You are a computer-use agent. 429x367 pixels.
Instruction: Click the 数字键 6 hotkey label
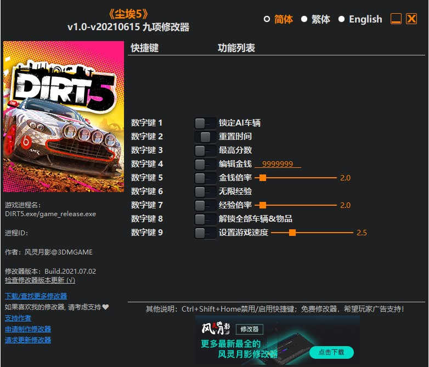pyautogui.click(x=146, y=191)
